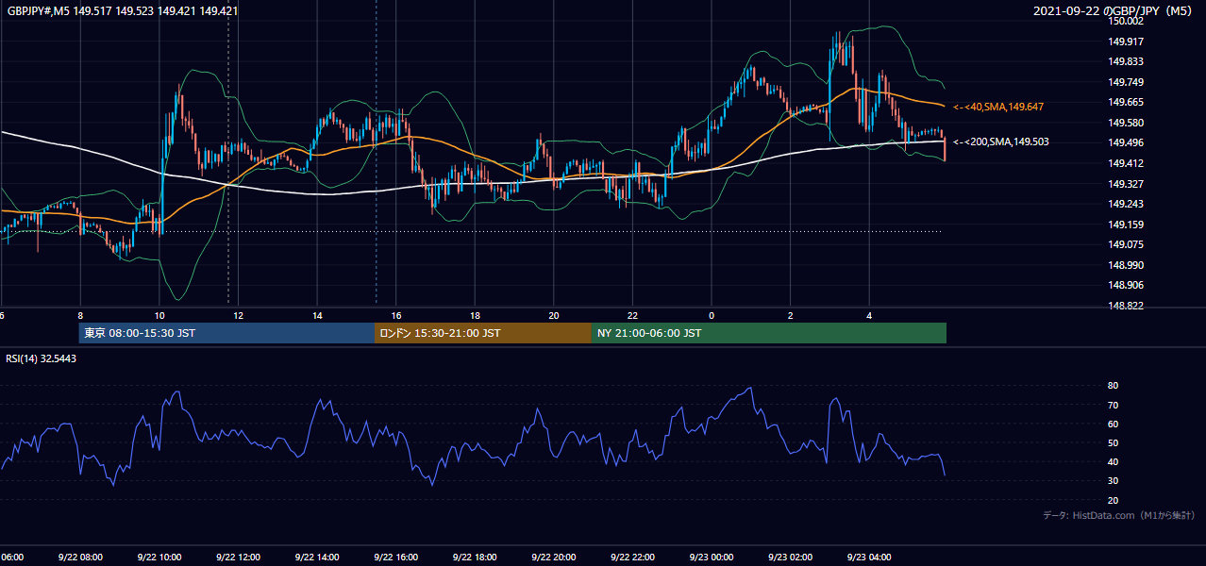
Task: Select the 40 SMA 149.647 orange label
Action: (998, 108)
